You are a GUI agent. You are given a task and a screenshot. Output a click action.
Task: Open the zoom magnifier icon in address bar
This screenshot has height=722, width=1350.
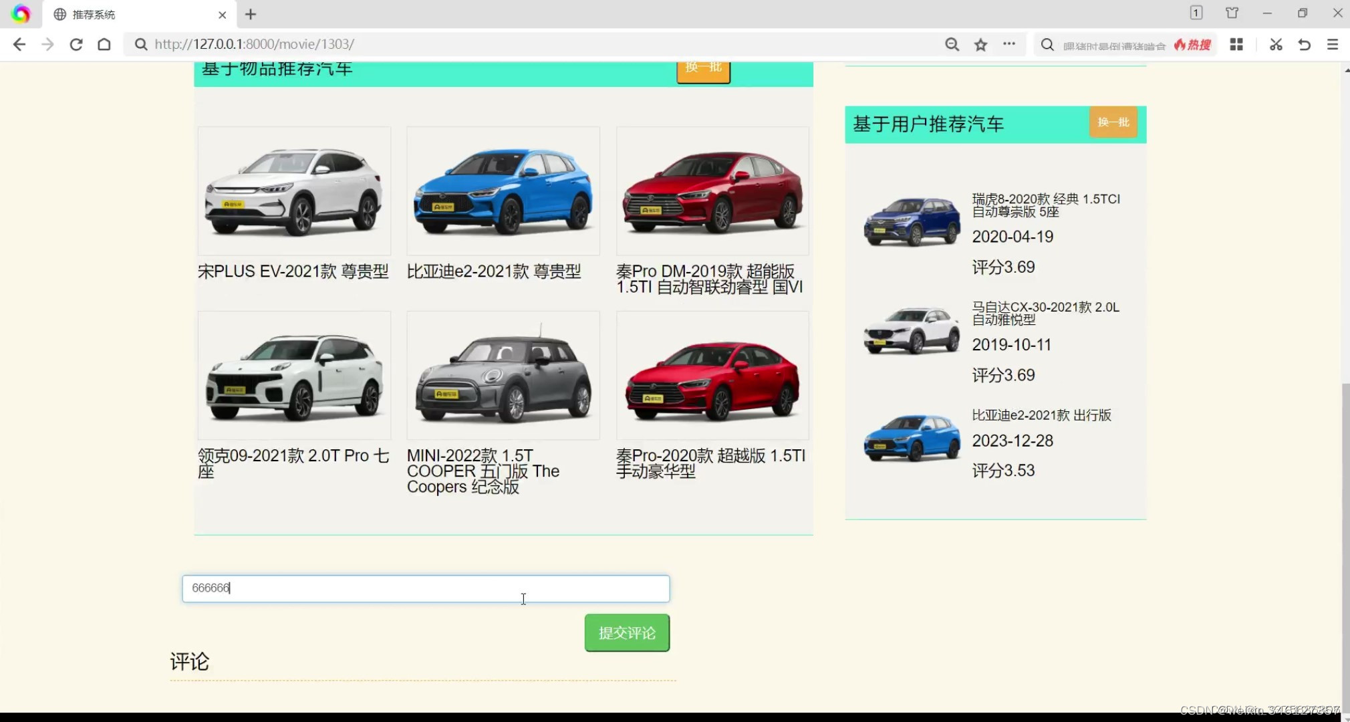click(952, 44)
